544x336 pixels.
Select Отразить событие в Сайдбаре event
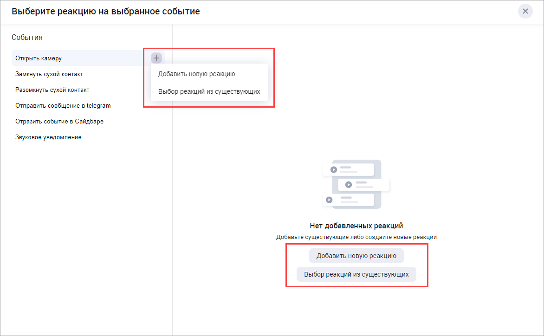(59, 122)
